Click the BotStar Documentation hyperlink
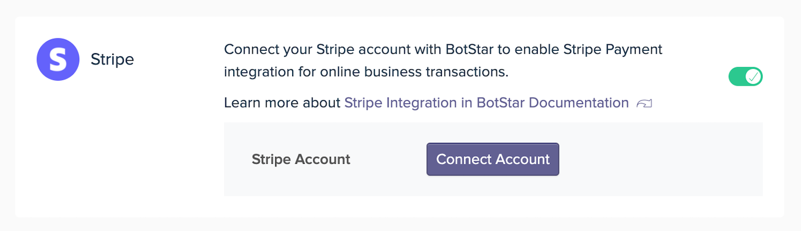The height and width of the screenshot is (231, 801). click(x=486, y=103)
